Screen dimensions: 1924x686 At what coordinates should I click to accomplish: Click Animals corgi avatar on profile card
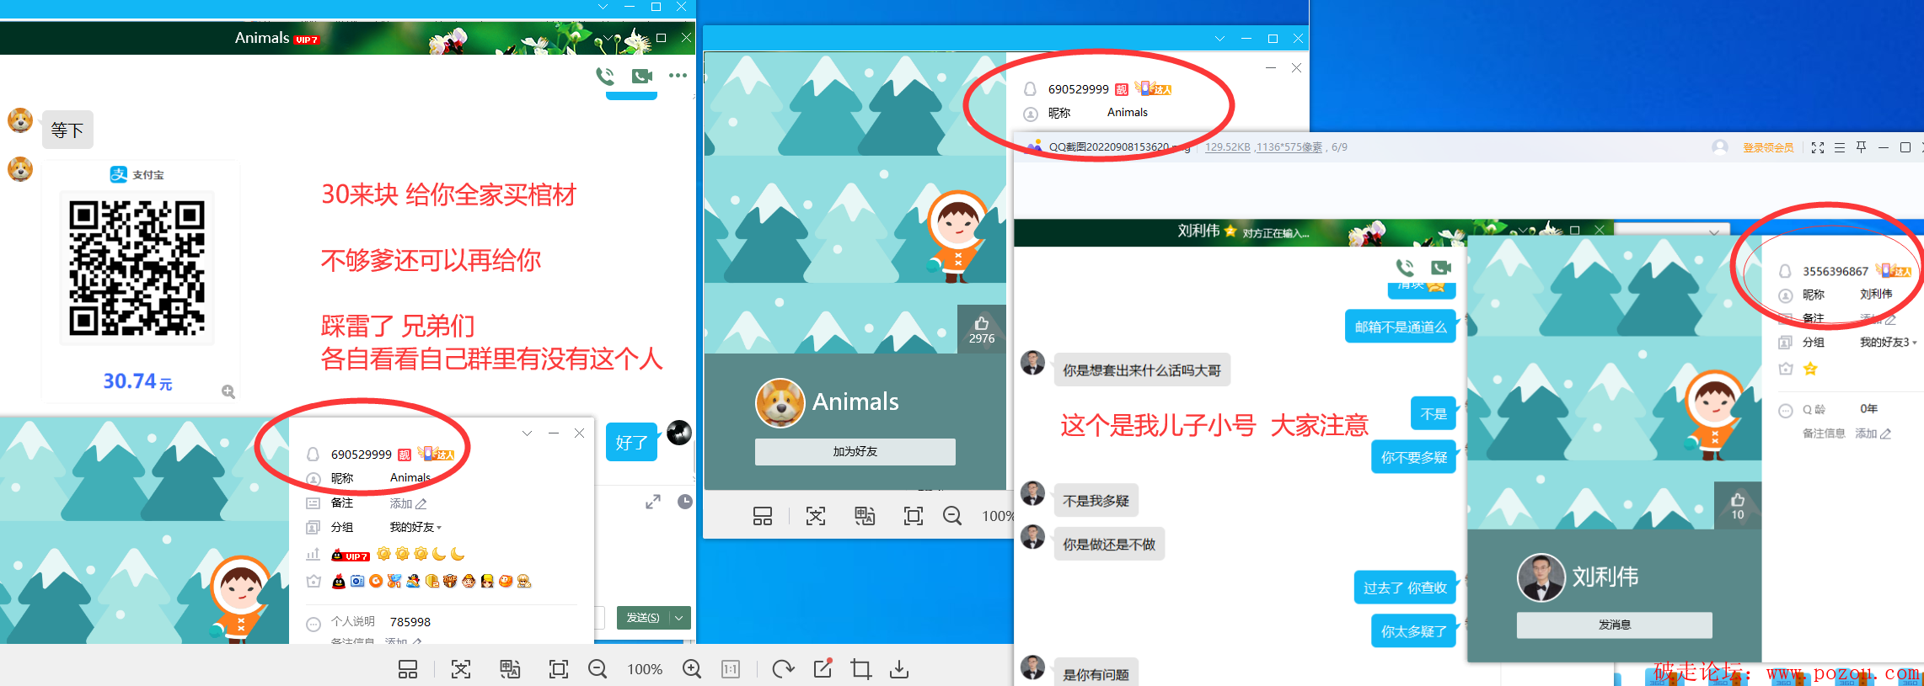click(780, 403)
